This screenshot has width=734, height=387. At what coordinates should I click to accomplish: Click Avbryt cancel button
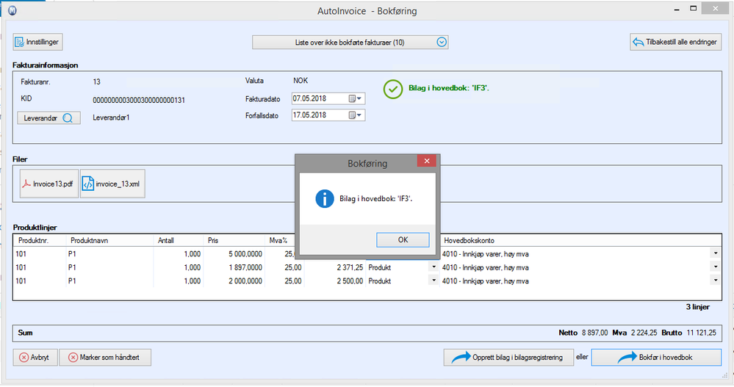point(35,358)
